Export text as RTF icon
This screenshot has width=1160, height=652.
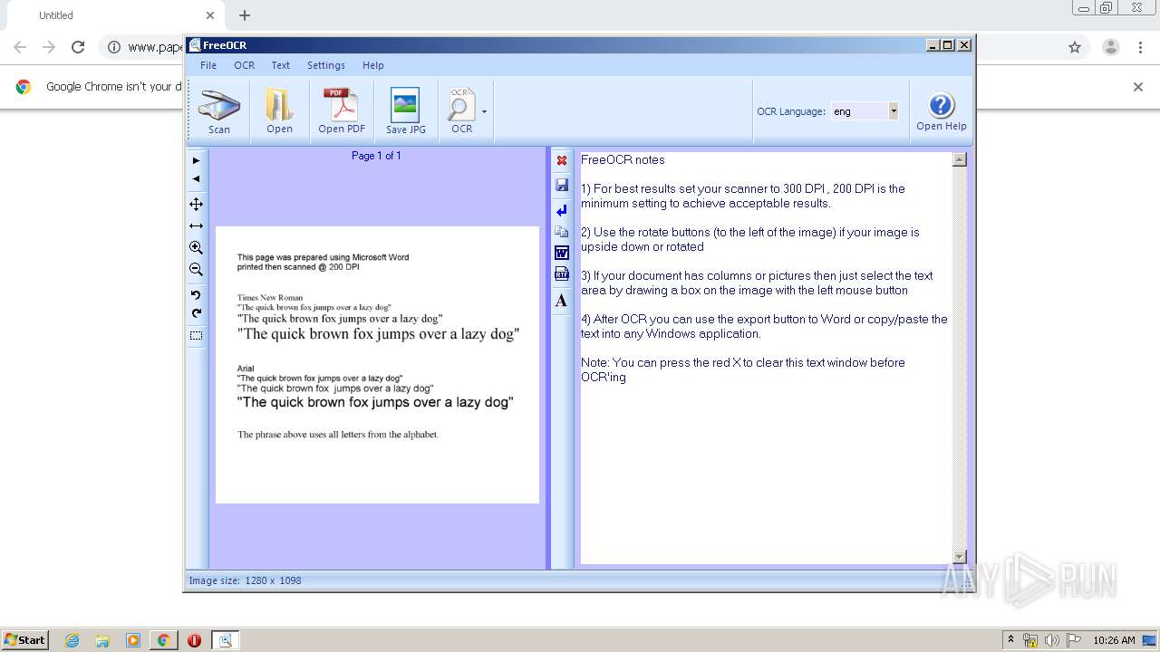(562, 274)
